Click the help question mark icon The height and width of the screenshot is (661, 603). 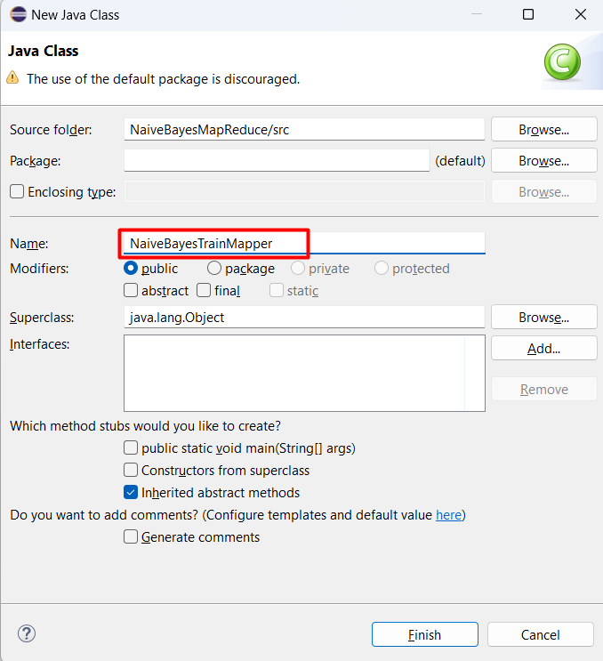[x=27, y=633]
